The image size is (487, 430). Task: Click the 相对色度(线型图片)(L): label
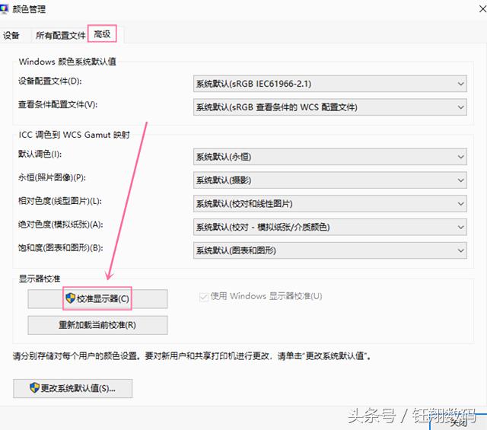click(x=60, y=201)
